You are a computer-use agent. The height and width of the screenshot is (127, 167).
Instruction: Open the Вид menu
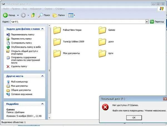24,9
